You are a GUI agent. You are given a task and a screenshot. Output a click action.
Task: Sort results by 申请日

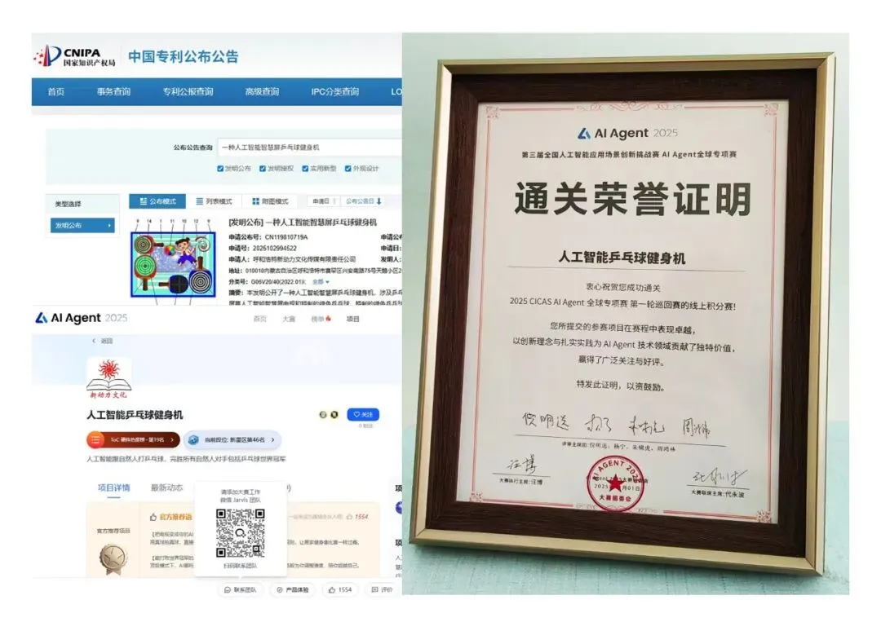coord(323,201)
